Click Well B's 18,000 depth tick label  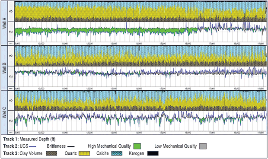237,89
